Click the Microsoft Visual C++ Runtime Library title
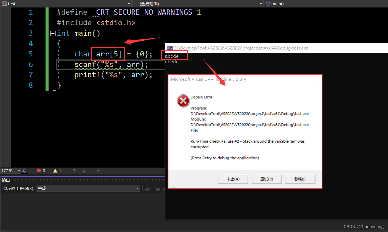Viewport: 388px width, 232px height. point(209,79)
